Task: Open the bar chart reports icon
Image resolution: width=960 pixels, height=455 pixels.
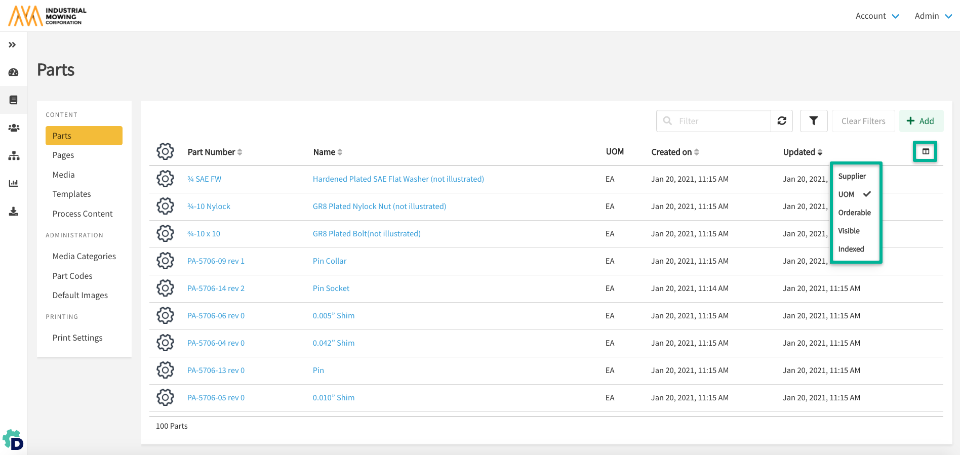Action: (14, 183)
